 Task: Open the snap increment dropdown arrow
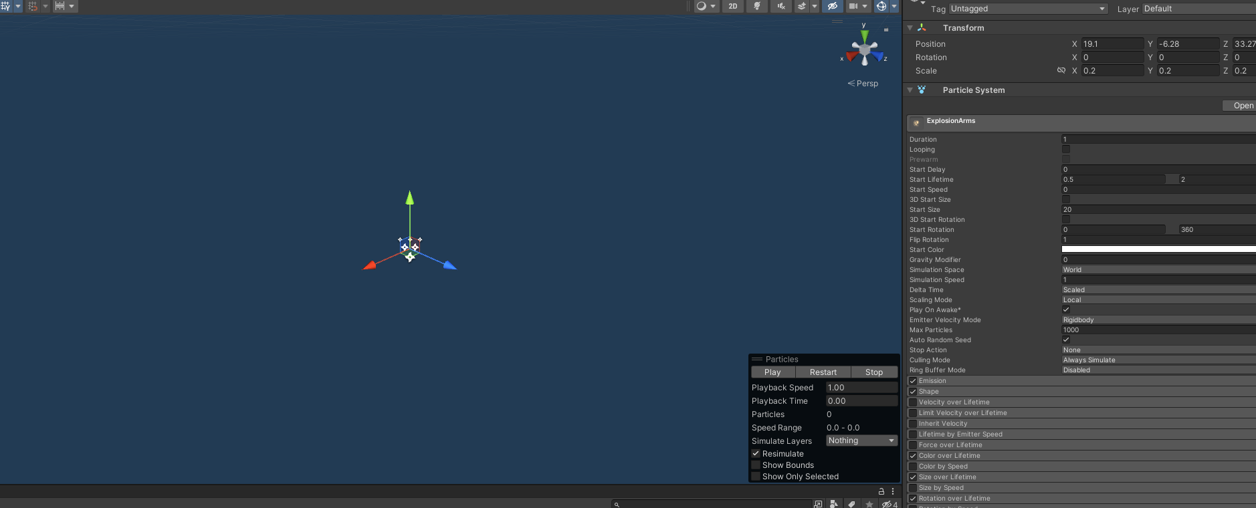72,6
